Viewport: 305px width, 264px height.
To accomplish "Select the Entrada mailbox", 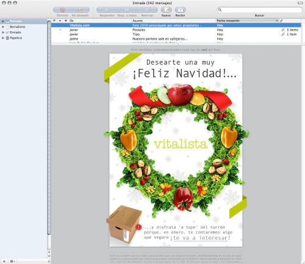I will click(24, 21).
